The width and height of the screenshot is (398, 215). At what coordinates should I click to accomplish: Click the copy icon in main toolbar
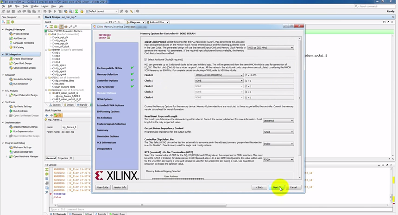(29, 11)
